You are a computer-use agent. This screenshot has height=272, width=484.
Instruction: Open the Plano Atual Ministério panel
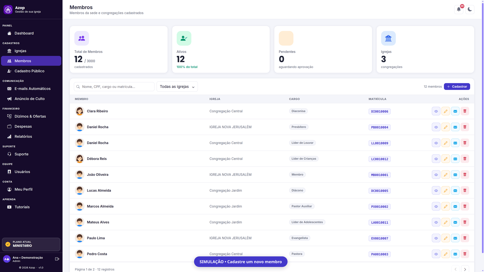click(31, 244)
